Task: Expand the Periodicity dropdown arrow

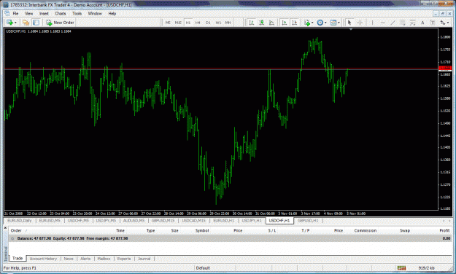Action: pos(325,23)
